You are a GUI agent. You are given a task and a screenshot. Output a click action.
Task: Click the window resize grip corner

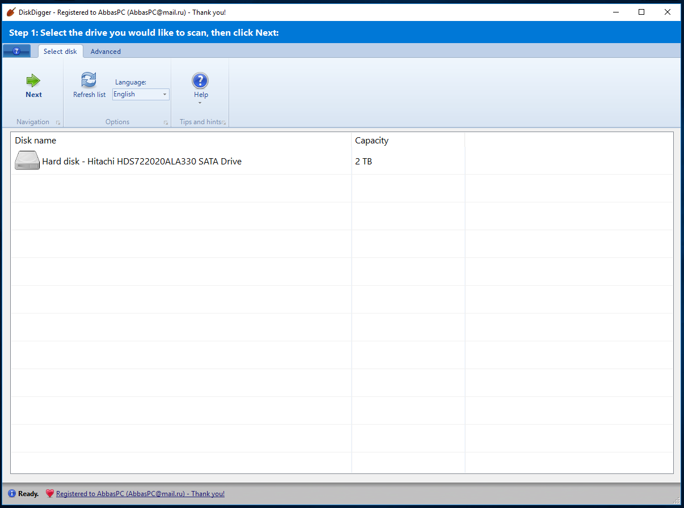(677, 499)
